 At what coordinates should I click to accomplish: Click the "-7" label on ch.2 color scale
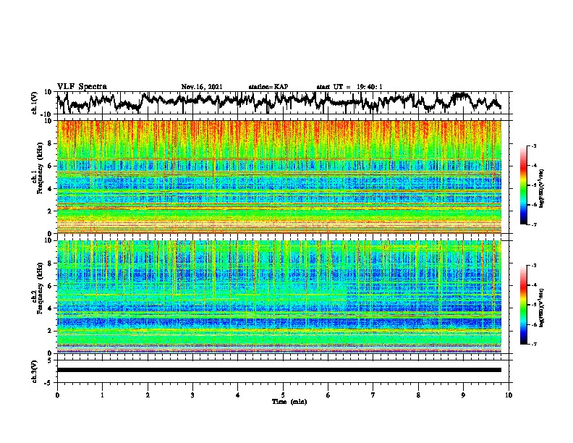tap(534, 345)
